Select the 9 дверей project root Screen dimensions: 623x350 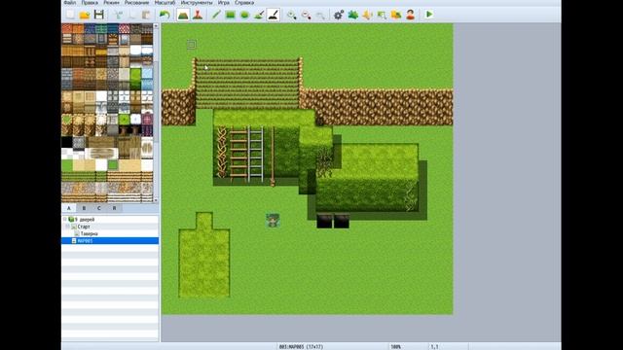click(x=85, y=220)
